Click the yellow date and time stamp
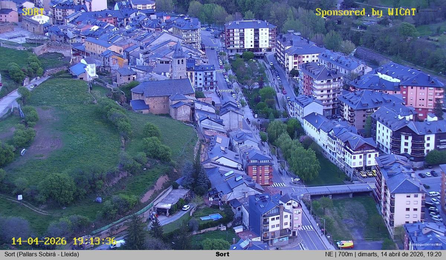This screenshot has height=260, width=446. point(64,241)
